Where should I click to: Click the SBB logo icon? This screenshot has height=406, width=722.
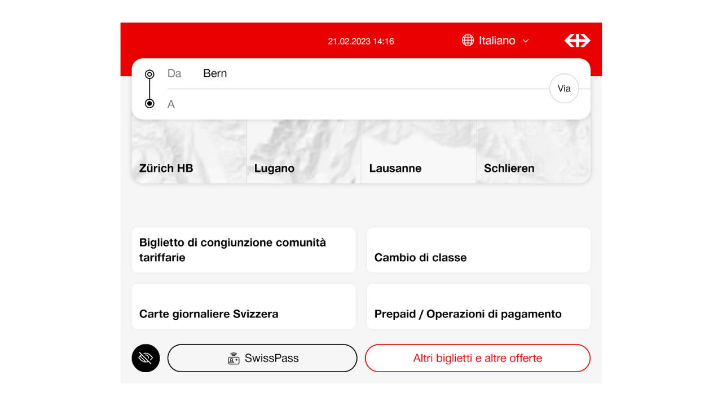coord(577,41)
